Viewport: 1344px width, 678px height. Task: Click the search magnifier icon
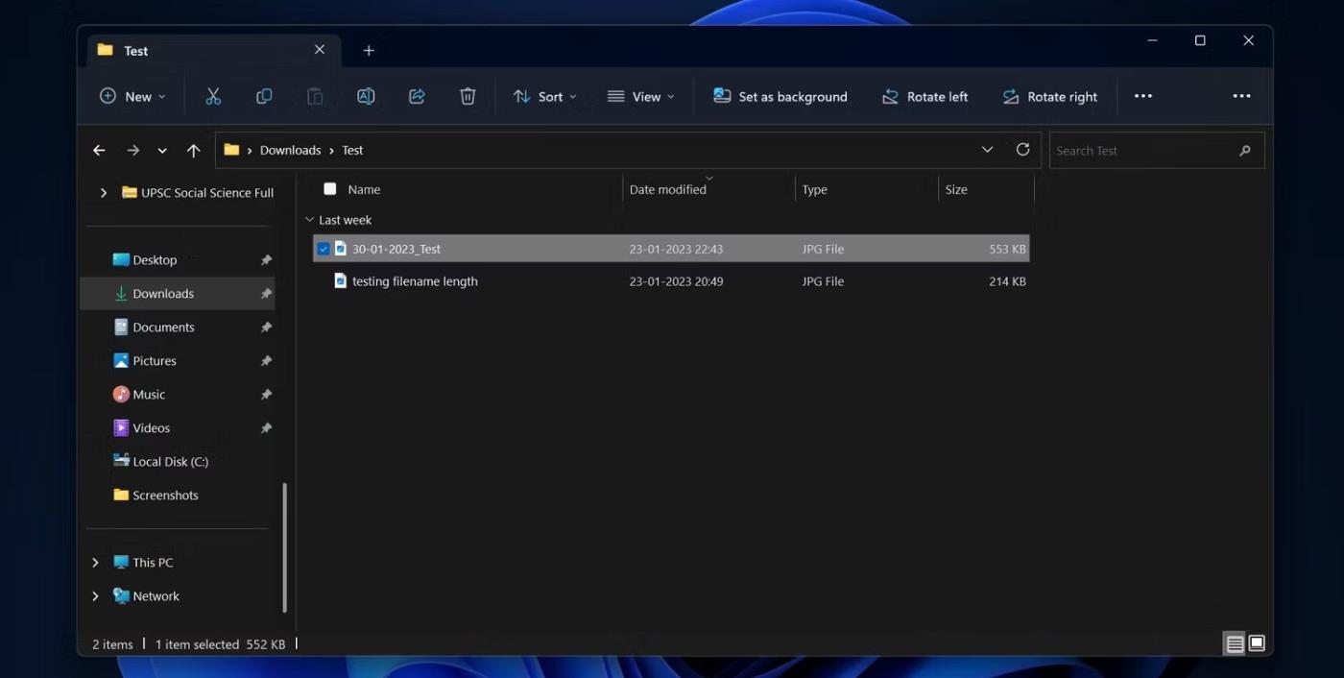click(1245, 151)
